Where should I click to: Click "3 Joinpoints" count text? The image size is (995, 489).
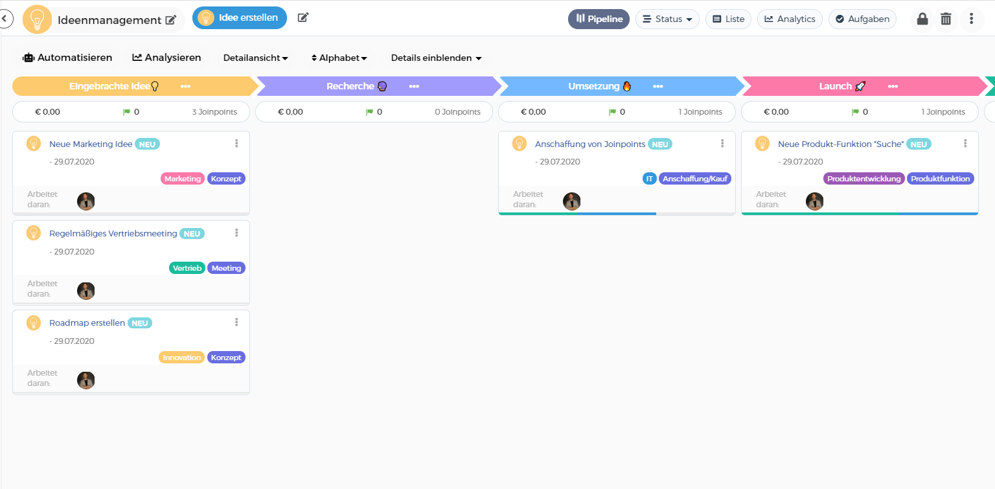pyautogui.click(x=214, y=112)
